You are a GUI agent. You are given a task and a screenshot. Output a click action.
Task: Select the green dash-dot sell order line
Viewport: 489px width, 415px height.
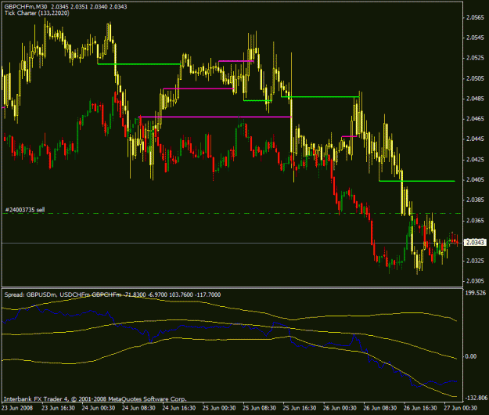tap(232, 214)
